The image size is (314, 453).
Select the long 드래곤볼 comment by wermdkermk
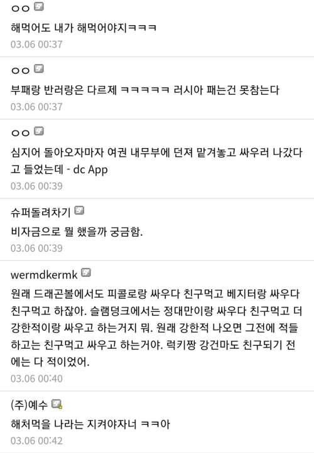(x=156, y=328)
